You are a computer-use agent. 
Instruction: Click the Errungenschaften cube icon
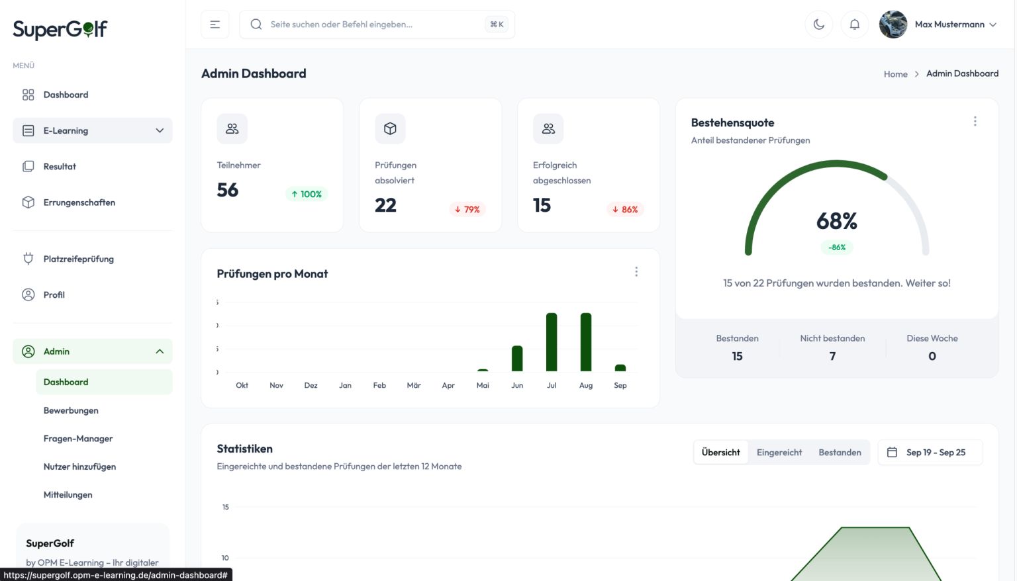point(28,202)
